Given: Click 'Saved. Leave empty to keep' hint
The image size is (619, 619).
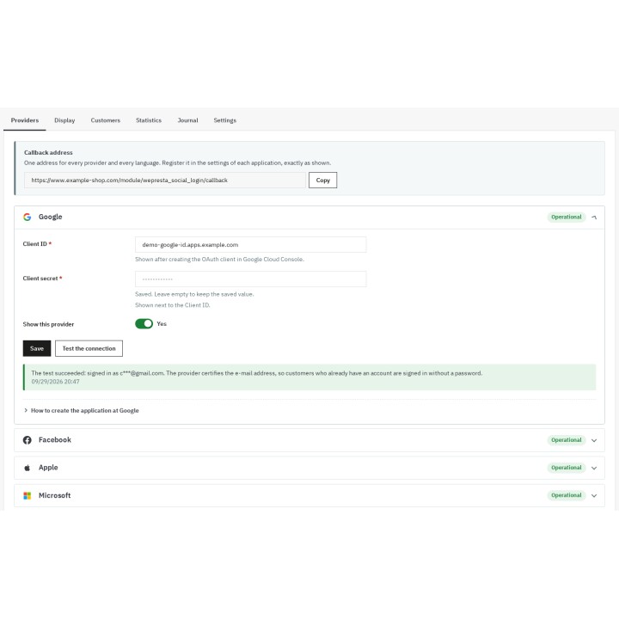Looking at the screenshot, I should tap(194, 294).
